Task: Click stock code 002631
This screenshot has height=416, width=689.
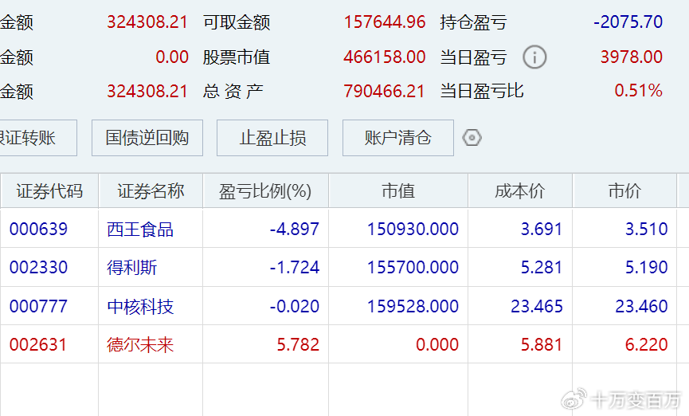Action: pyautogui.click(x=38, y=345)
